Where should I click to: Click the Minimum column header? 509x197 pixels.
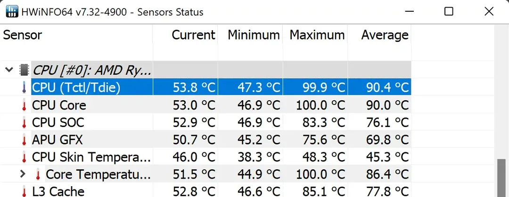coord(254,35)
